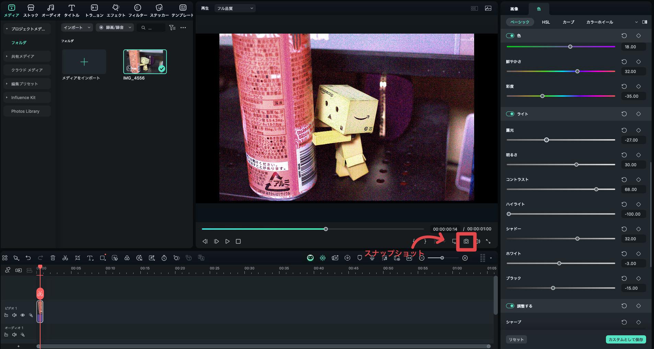
Task: Open the color tabs overflow chevron
Action: click(x=636, y=22)
